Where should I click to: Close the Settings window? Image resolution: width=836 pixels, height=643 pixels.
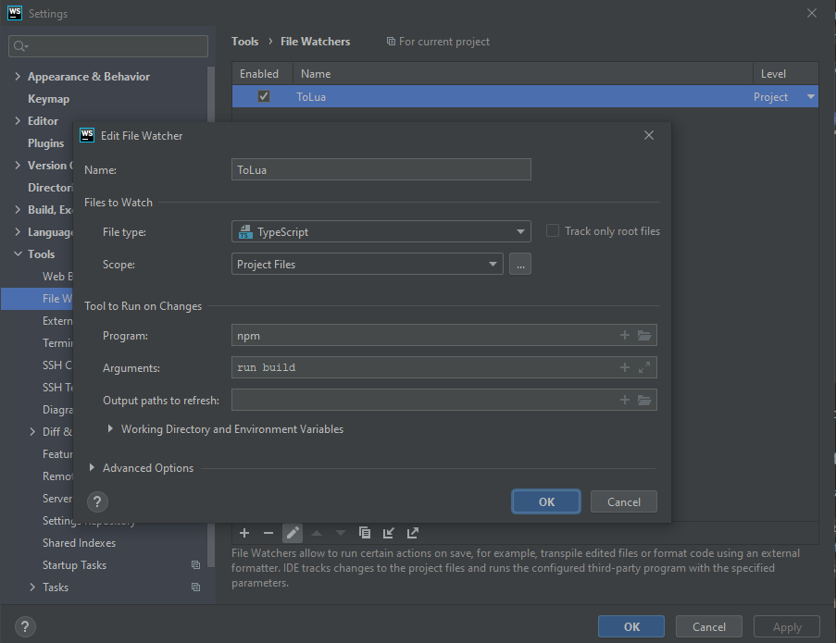point(812,13)
